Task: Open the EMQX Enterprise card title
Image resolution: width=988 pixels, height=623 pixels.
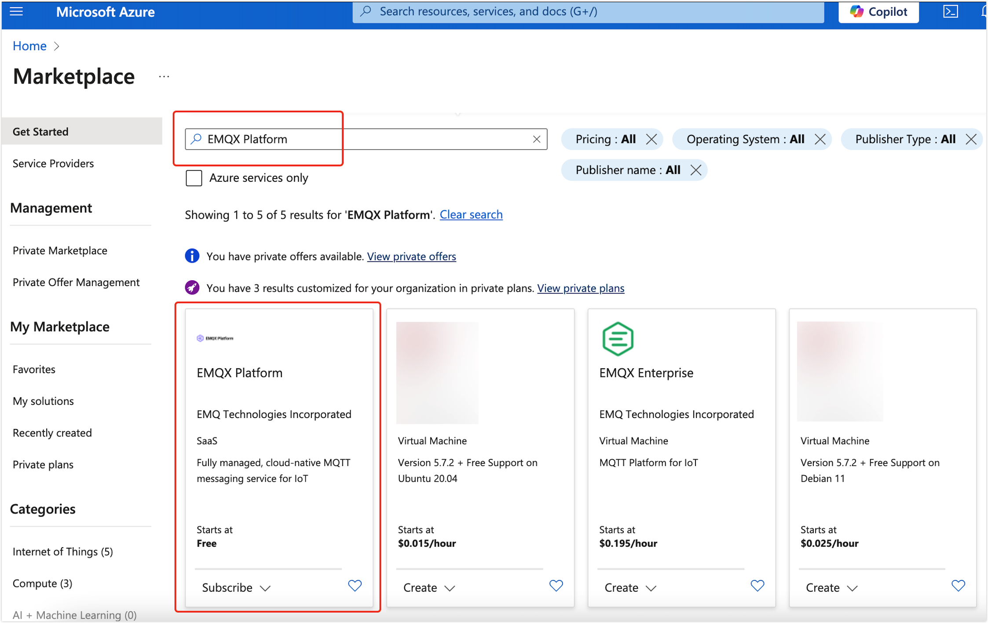Action: (646, 373)
